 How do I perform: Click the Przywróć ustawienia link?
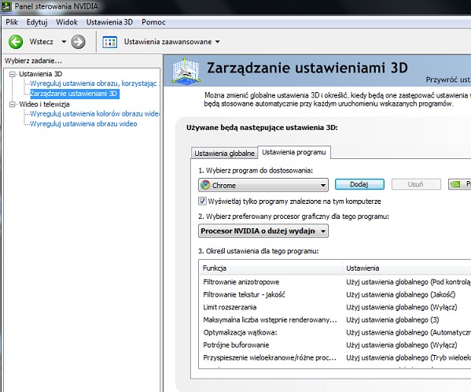coord(448,80)
